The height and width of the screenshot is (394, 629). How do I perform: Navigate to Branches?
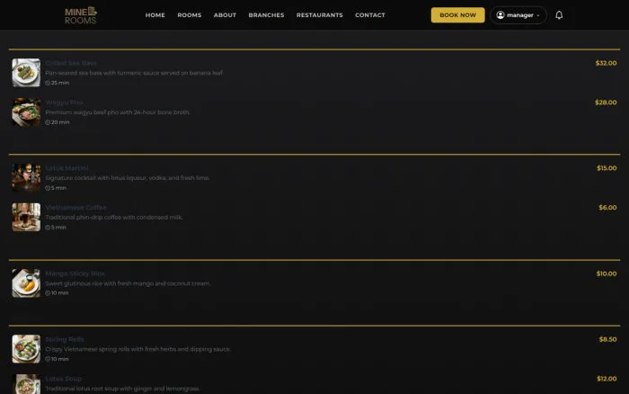[266, 15]
